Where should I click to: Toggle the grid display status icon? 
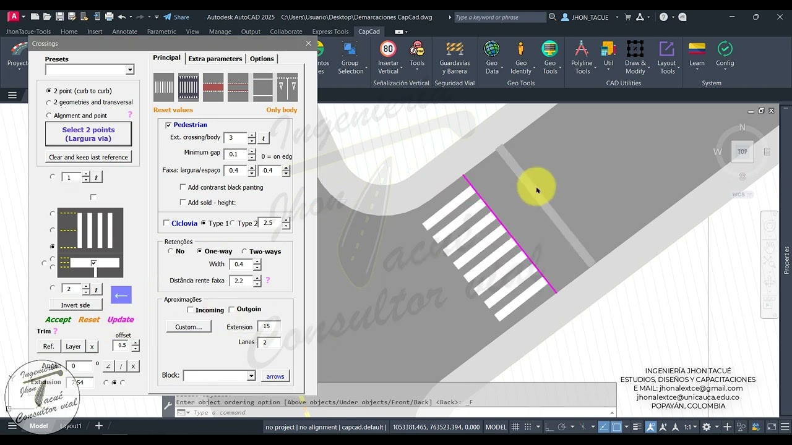coord(515,427)
